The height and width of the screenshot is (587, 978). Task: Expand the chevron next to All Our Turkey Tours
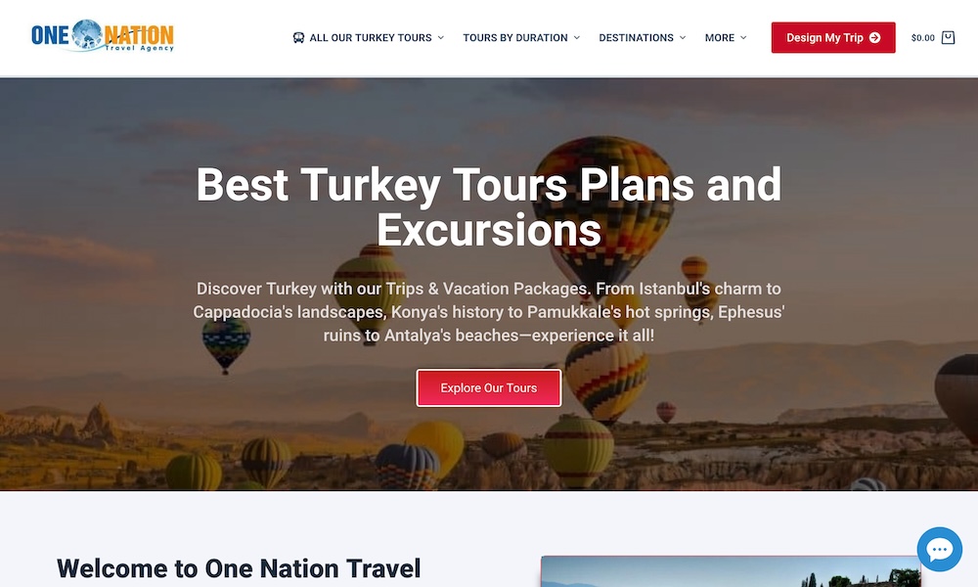(x=440, y=37)
